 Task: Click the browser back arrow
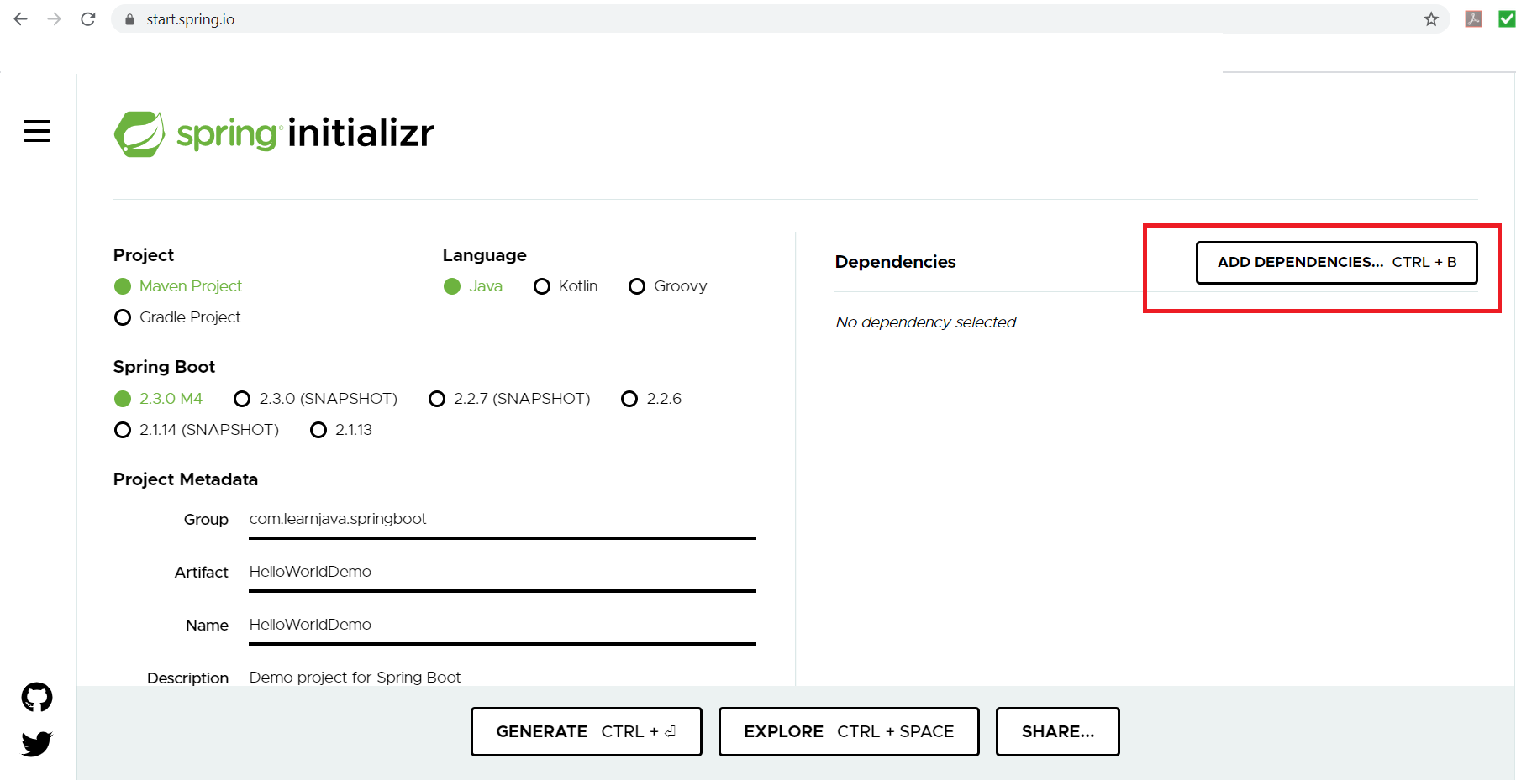click(21, 18)
